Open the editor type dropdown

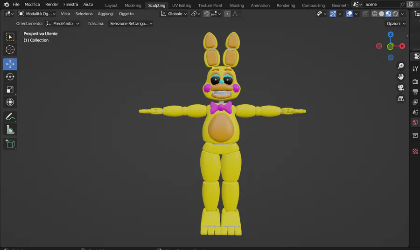click(x=9, y=14)
